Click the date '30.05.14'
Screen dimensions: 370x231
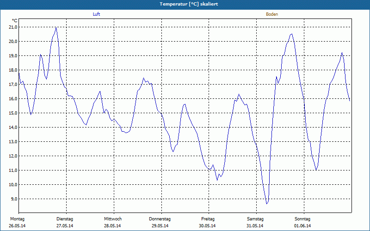[207, 226]
